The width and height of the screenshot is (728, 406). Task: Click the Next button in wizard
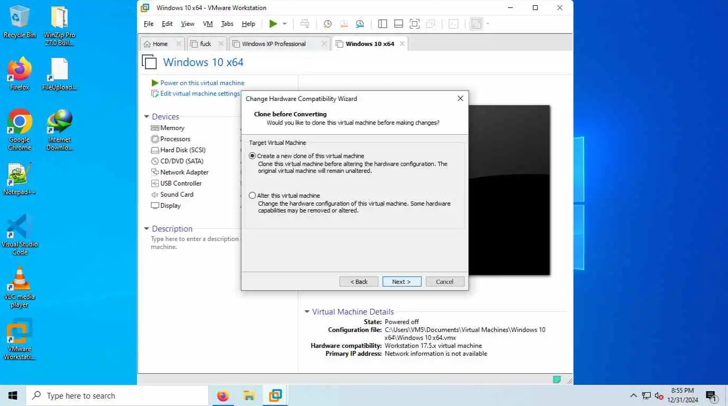pyautogui.click(x=402, y=282)
